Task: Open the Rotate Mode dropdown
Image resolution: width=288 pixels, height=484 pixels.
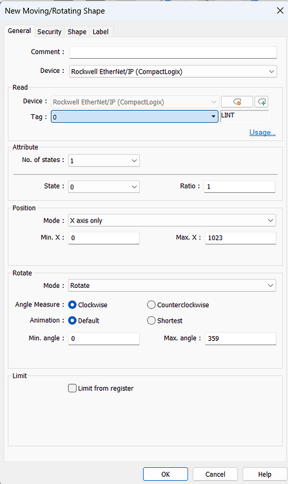Action: pyautogui.click(x=172, y=285)
